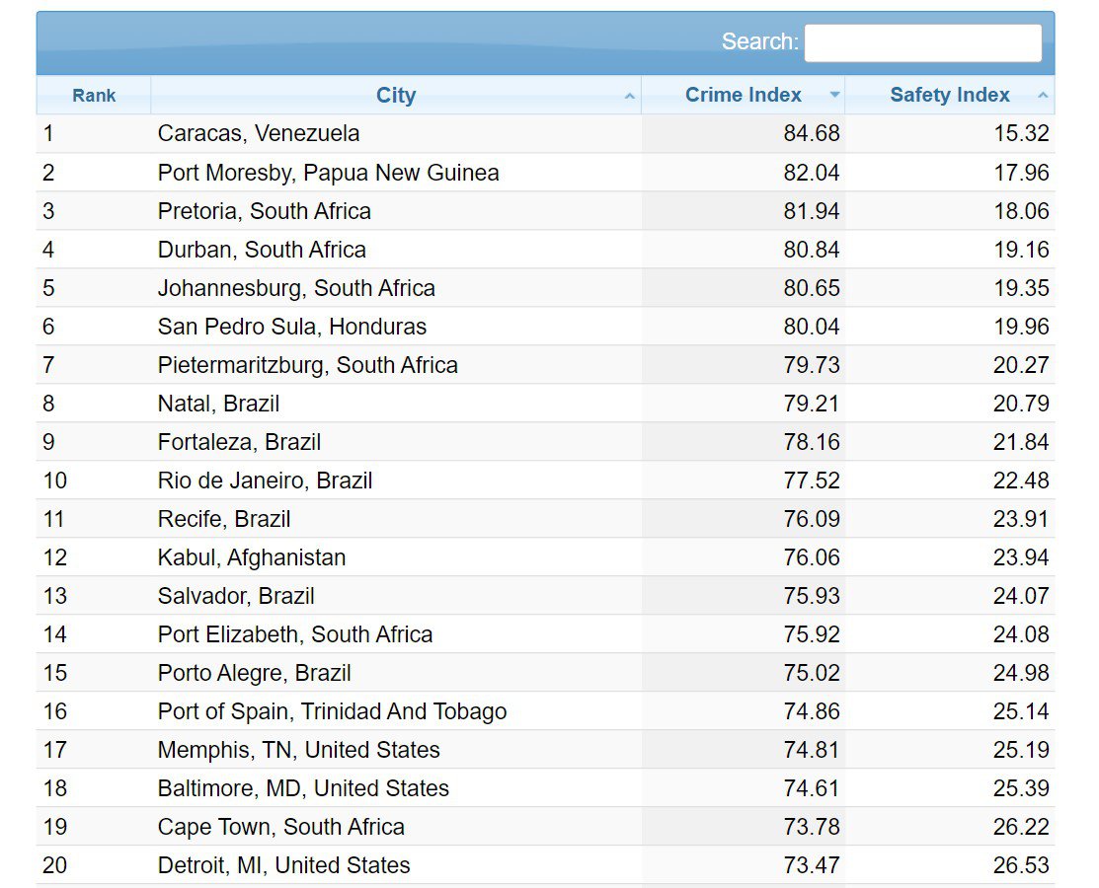Click rank number 10

point(54,481)
